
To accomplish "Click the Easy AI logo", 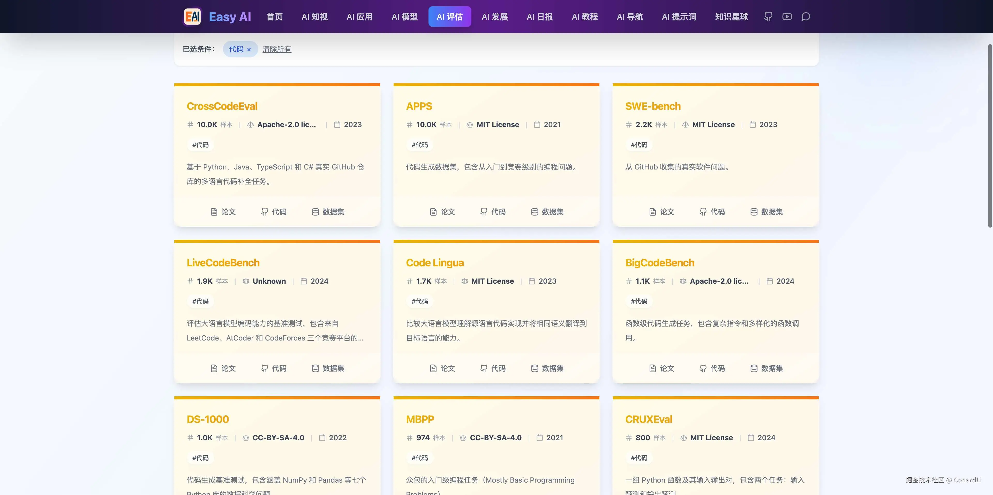I will click(x=217, y=17).
